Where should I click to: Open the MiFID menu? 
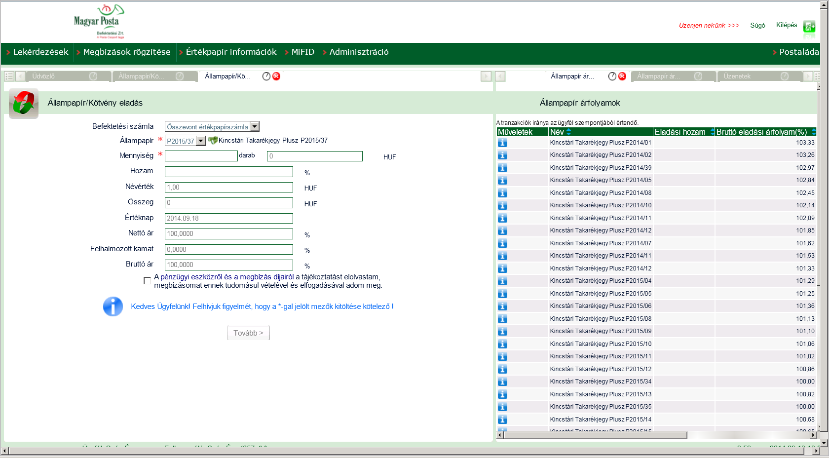pos(302,52)
